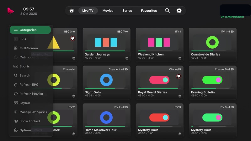The image size is (251, 141).
Task: Select Categories in the side menu
Action: [x=30, y=30]
